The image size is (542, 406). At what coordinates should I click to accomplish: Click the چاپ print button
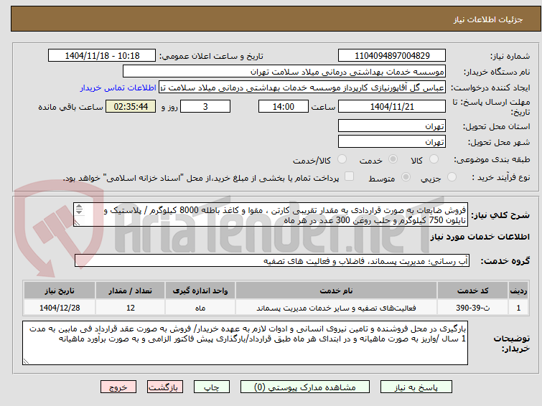coord(211,387)
